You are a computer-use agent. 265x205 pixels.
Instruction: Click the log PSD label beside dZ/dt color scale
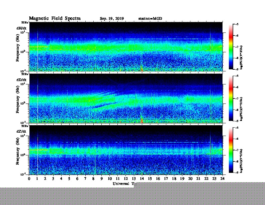(x=241, y=161)
